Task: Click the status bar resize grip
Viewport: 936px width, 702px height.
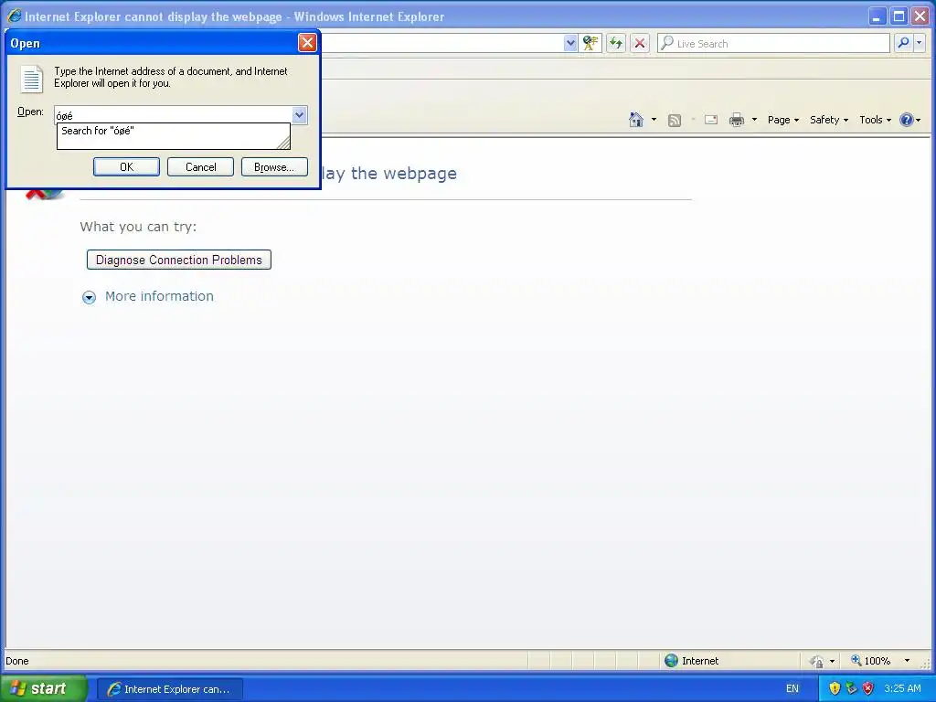Action: point(925,664)
